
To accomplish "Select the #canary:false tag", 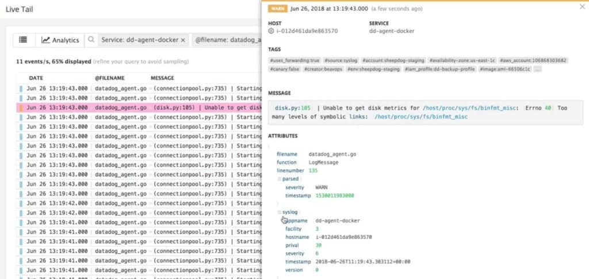I will [285, 69].
